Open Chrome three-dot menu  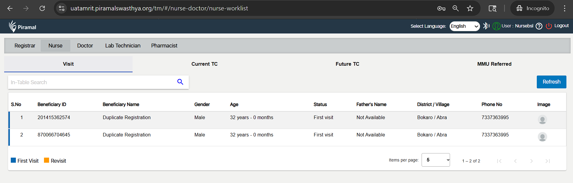click(564, 8)
